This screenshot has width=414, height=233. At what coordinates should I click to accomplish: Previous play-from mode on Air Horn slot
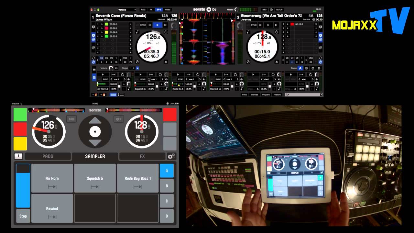[x=111, y=79]
